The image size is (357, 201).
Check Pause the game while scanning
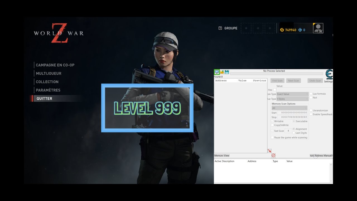pos(272,138)
